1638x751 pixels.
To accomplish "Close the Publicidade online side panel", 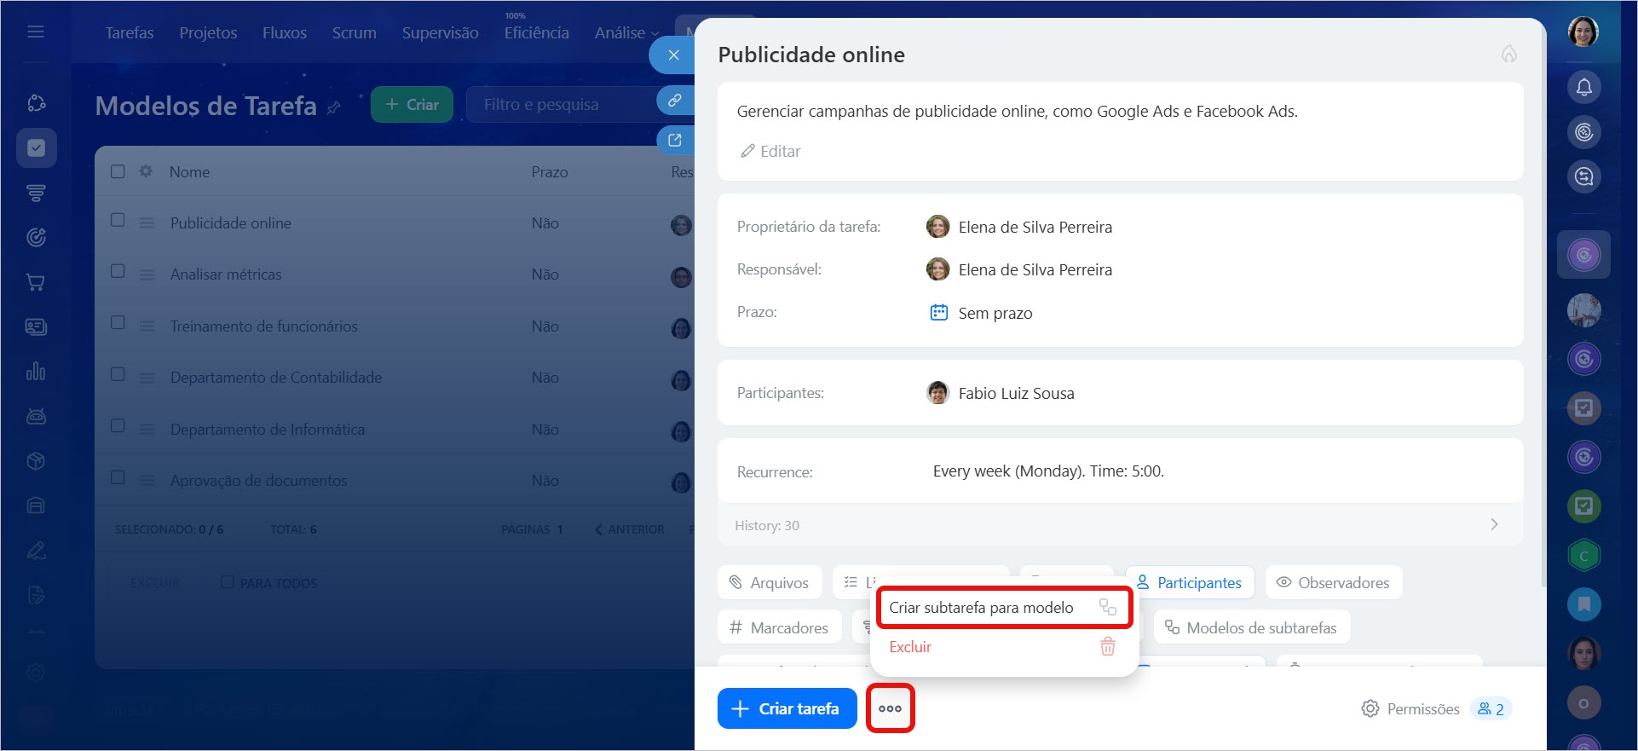I will pos(673,55).
